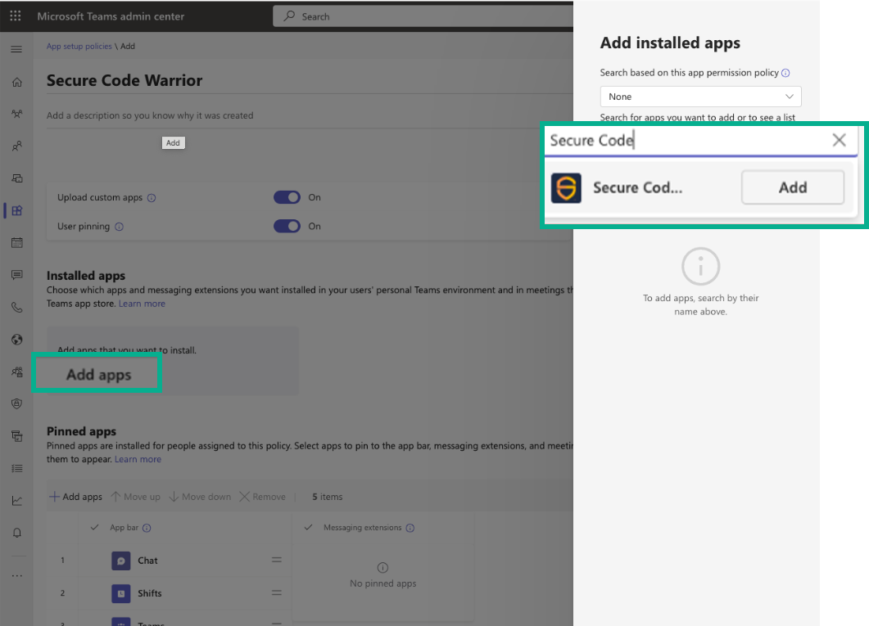The height and width of the screenshot is (626, 869).
Task: Click the Secure Cod... app name in results
Action: (x=637, y=187)
